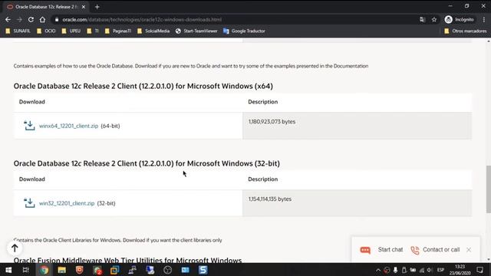Viewport: 491px width, 276px height.
Task: Click the phone icon in chat widget
Action: [x=415, y=250]
